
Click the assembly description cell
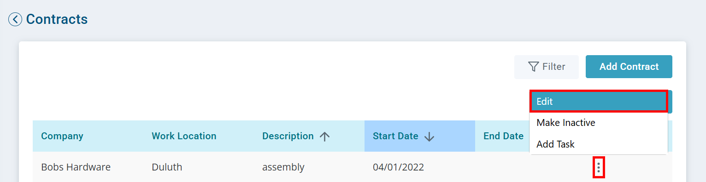pyautogui.click(x=283, y=167)
